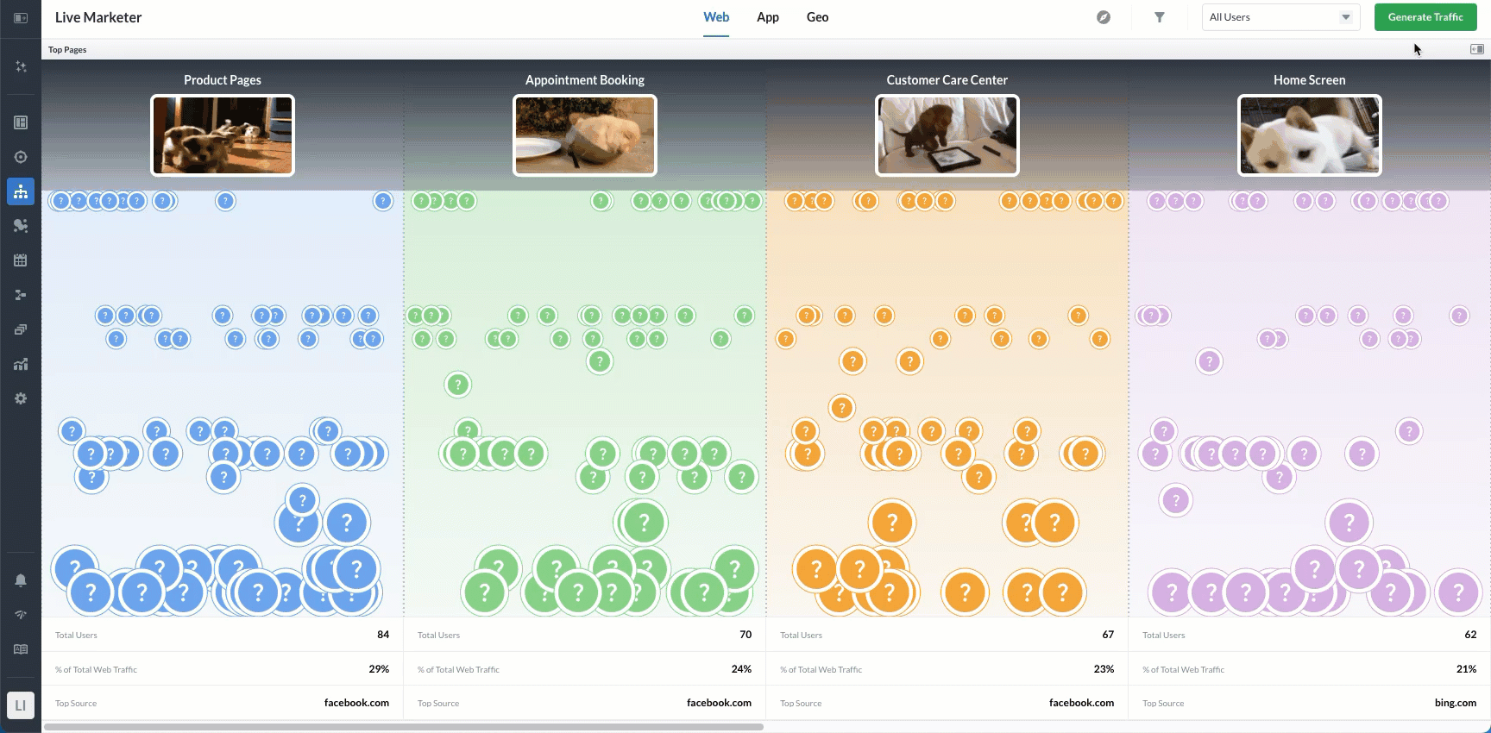
Task: Open the LI user avatar button
Action: point(21,705)
